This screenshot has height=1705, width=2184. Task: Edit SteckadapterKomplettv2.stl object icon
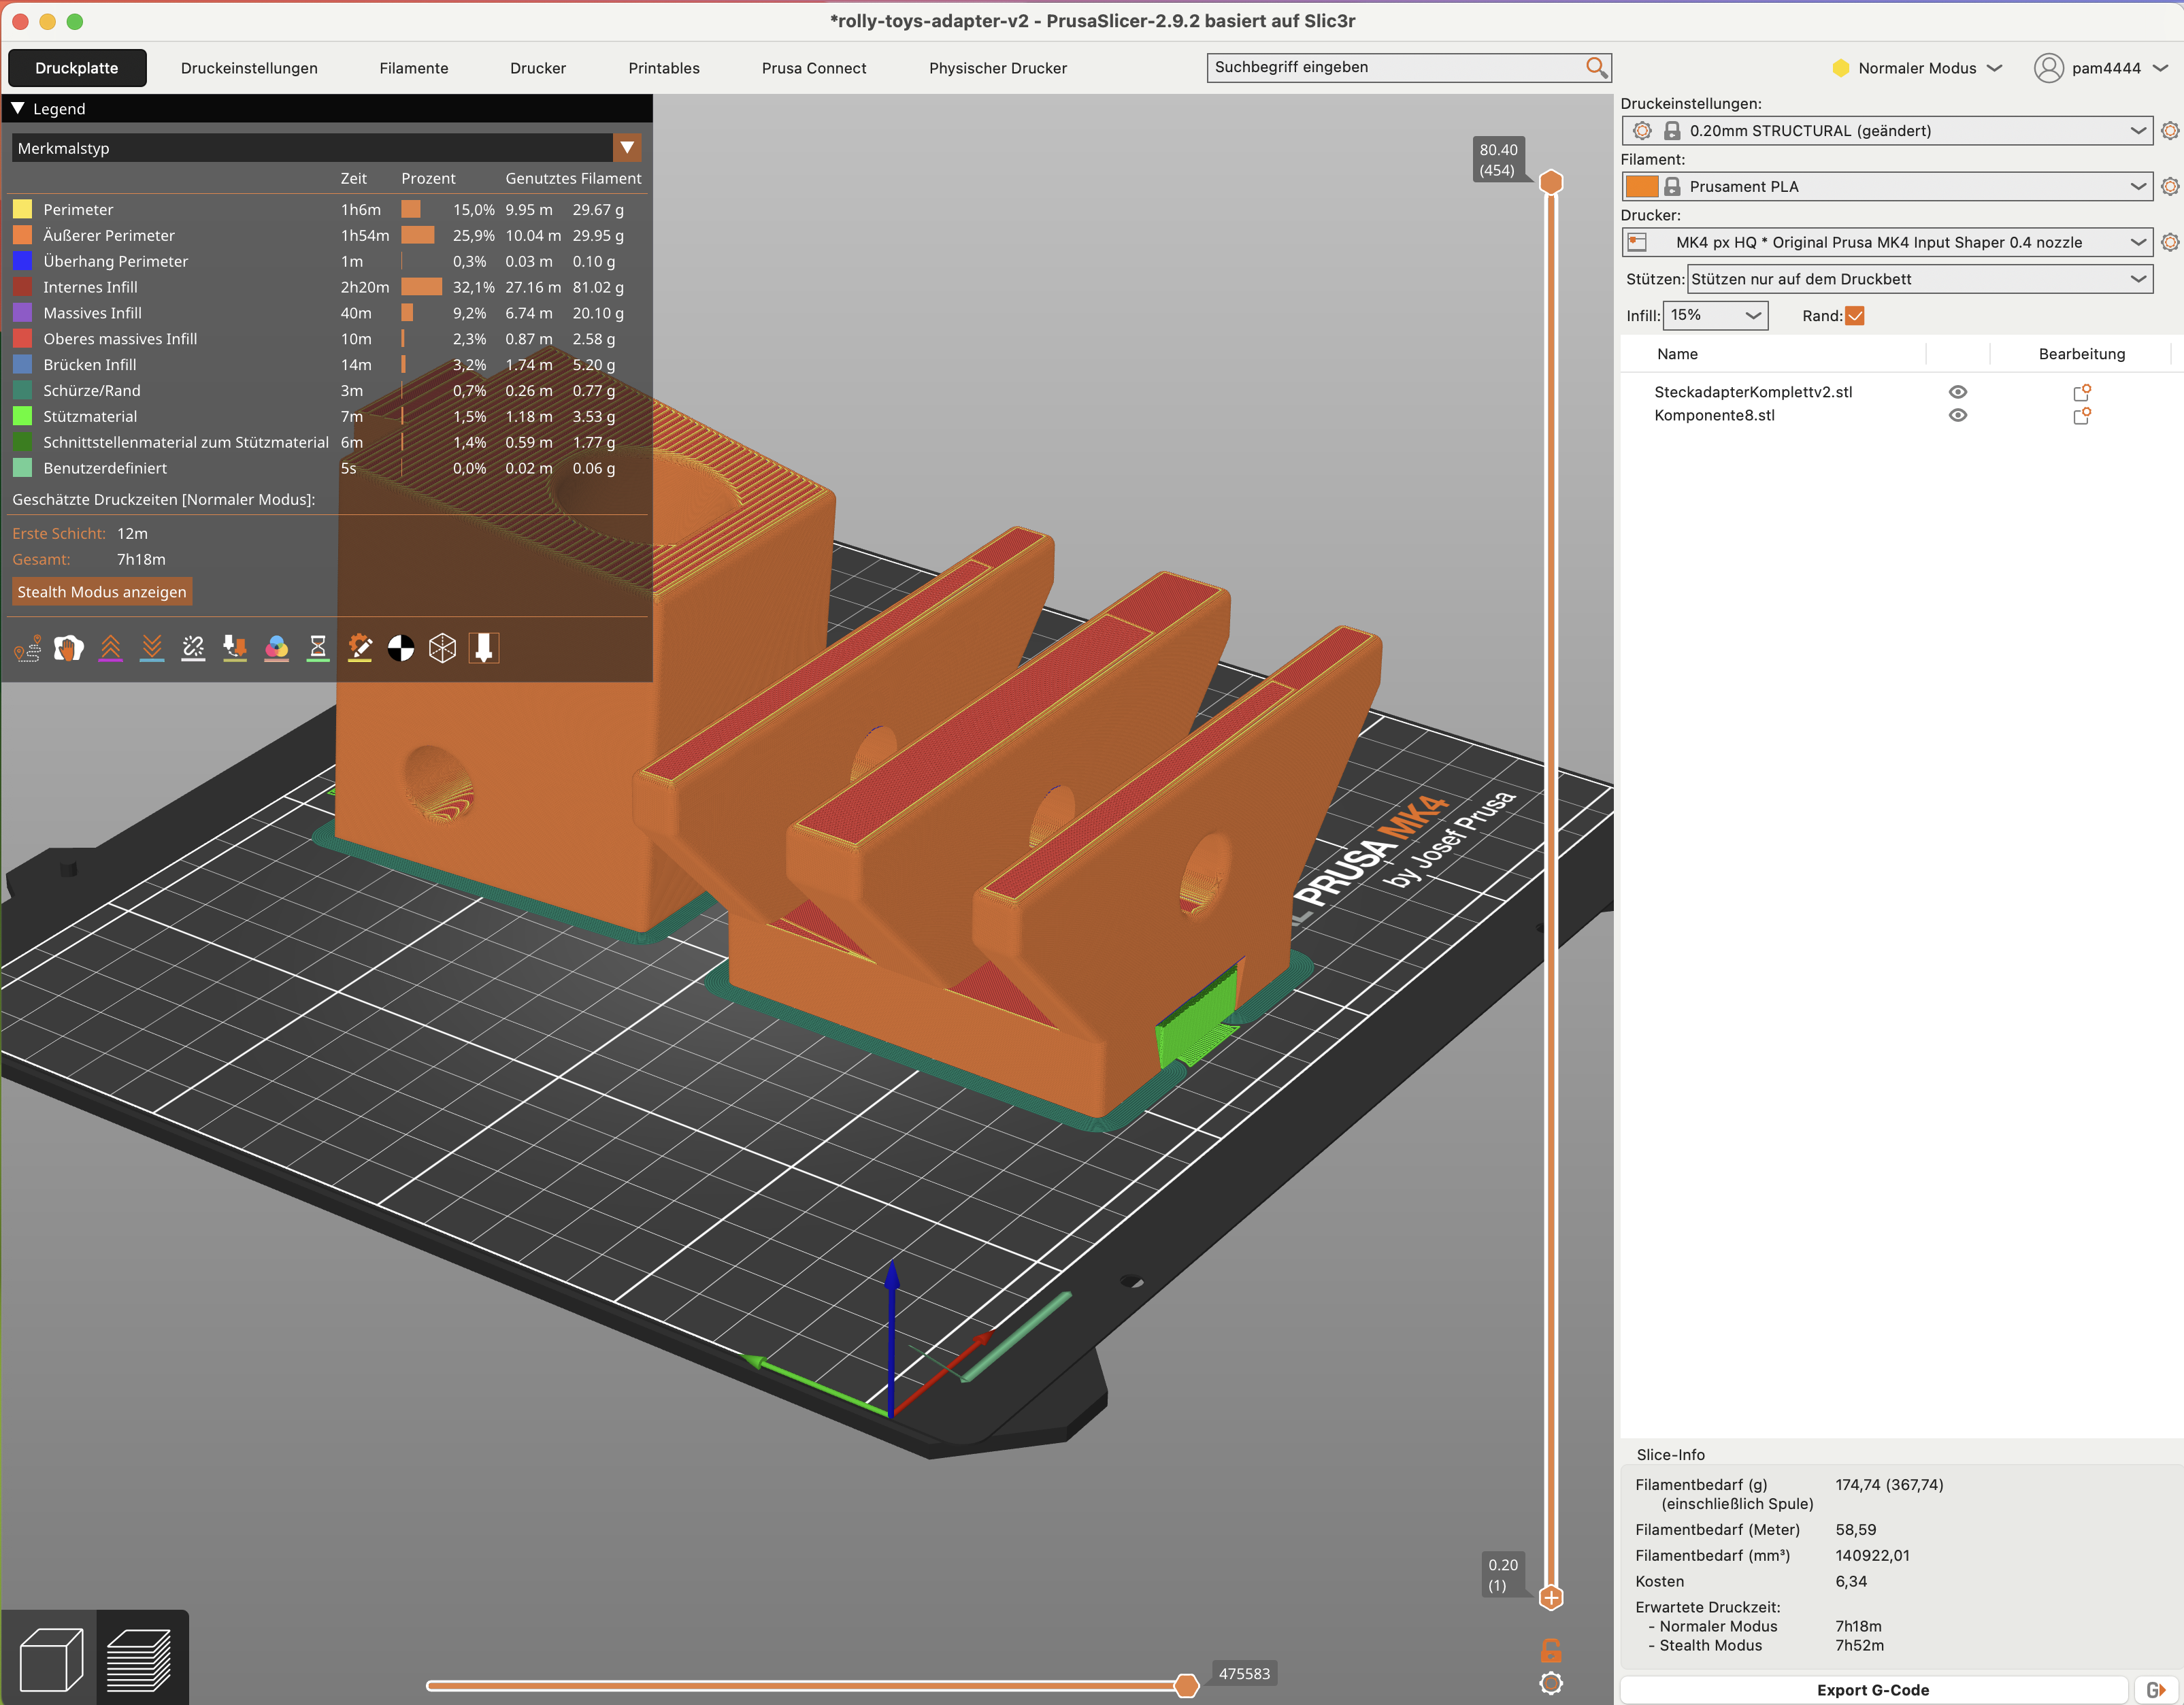(x=2082, y=392)
